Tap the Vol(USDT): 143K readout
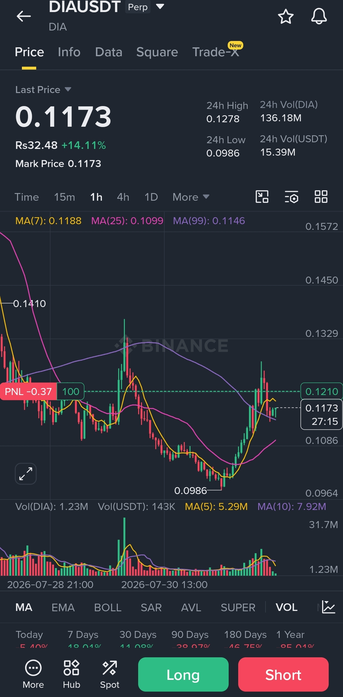This screenshot has width=343, height=697. point(137,506)
